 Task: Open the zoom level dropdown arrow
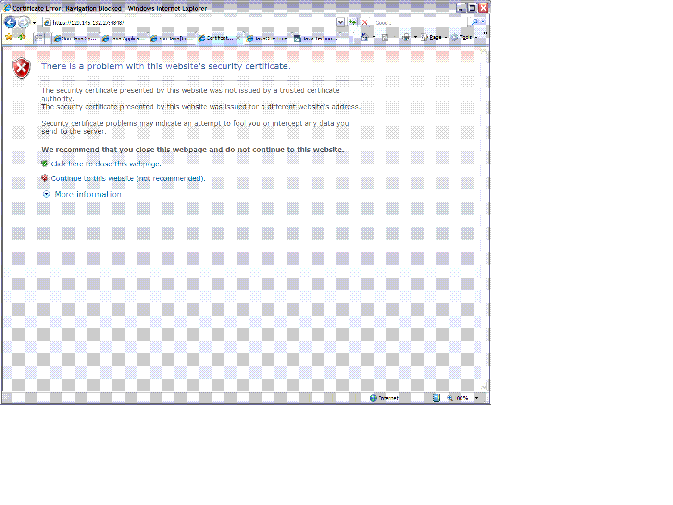click(x=476, y=398)
